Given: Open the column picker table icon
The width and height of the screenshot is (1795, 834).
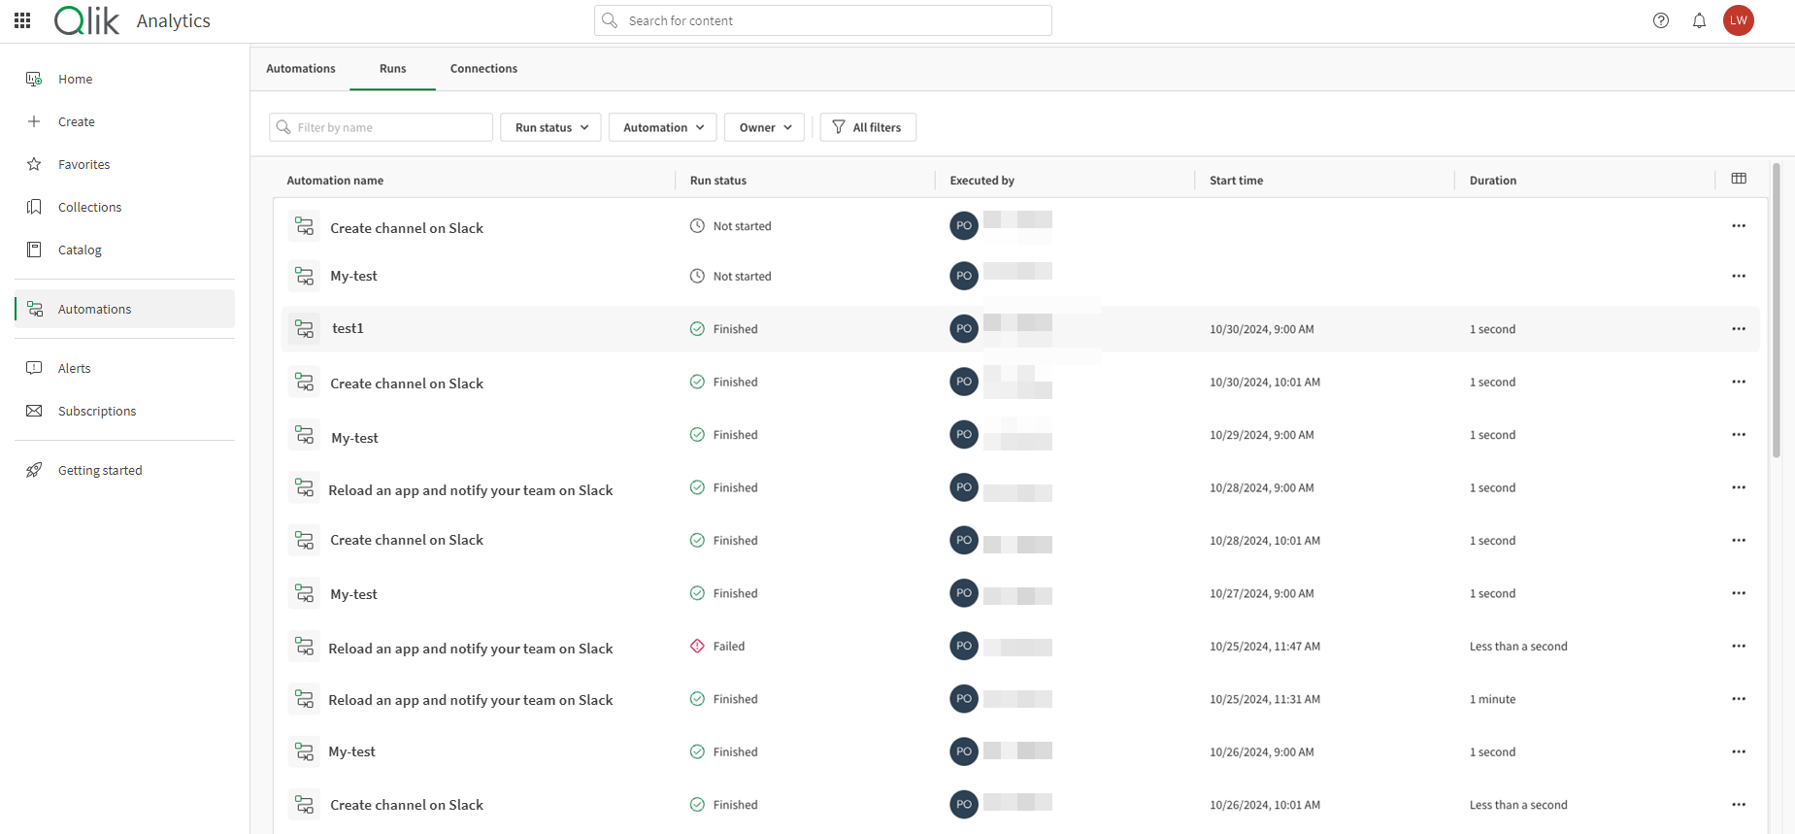Looking at the screenshot, I should point(1739,179).
